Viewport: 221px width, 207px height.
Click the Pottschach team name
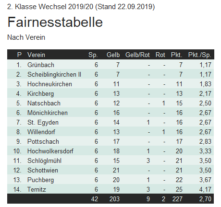point(43,141)
